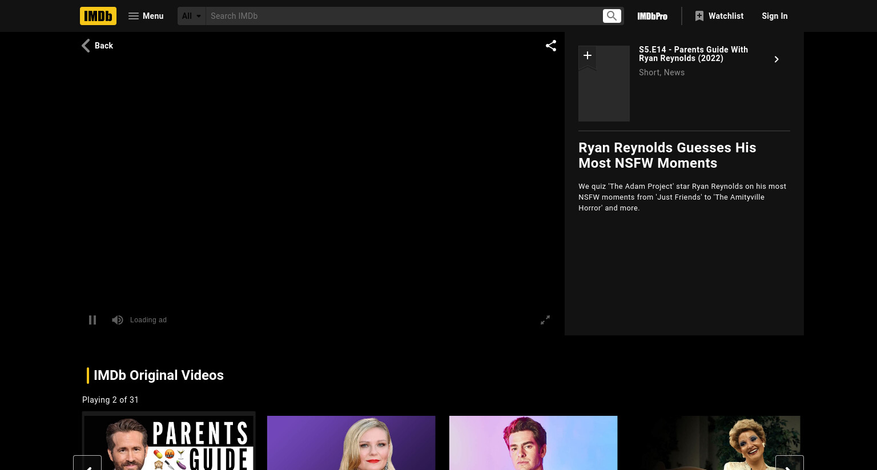Enter fullscreen mode for the video

click(x=545, y=320)
